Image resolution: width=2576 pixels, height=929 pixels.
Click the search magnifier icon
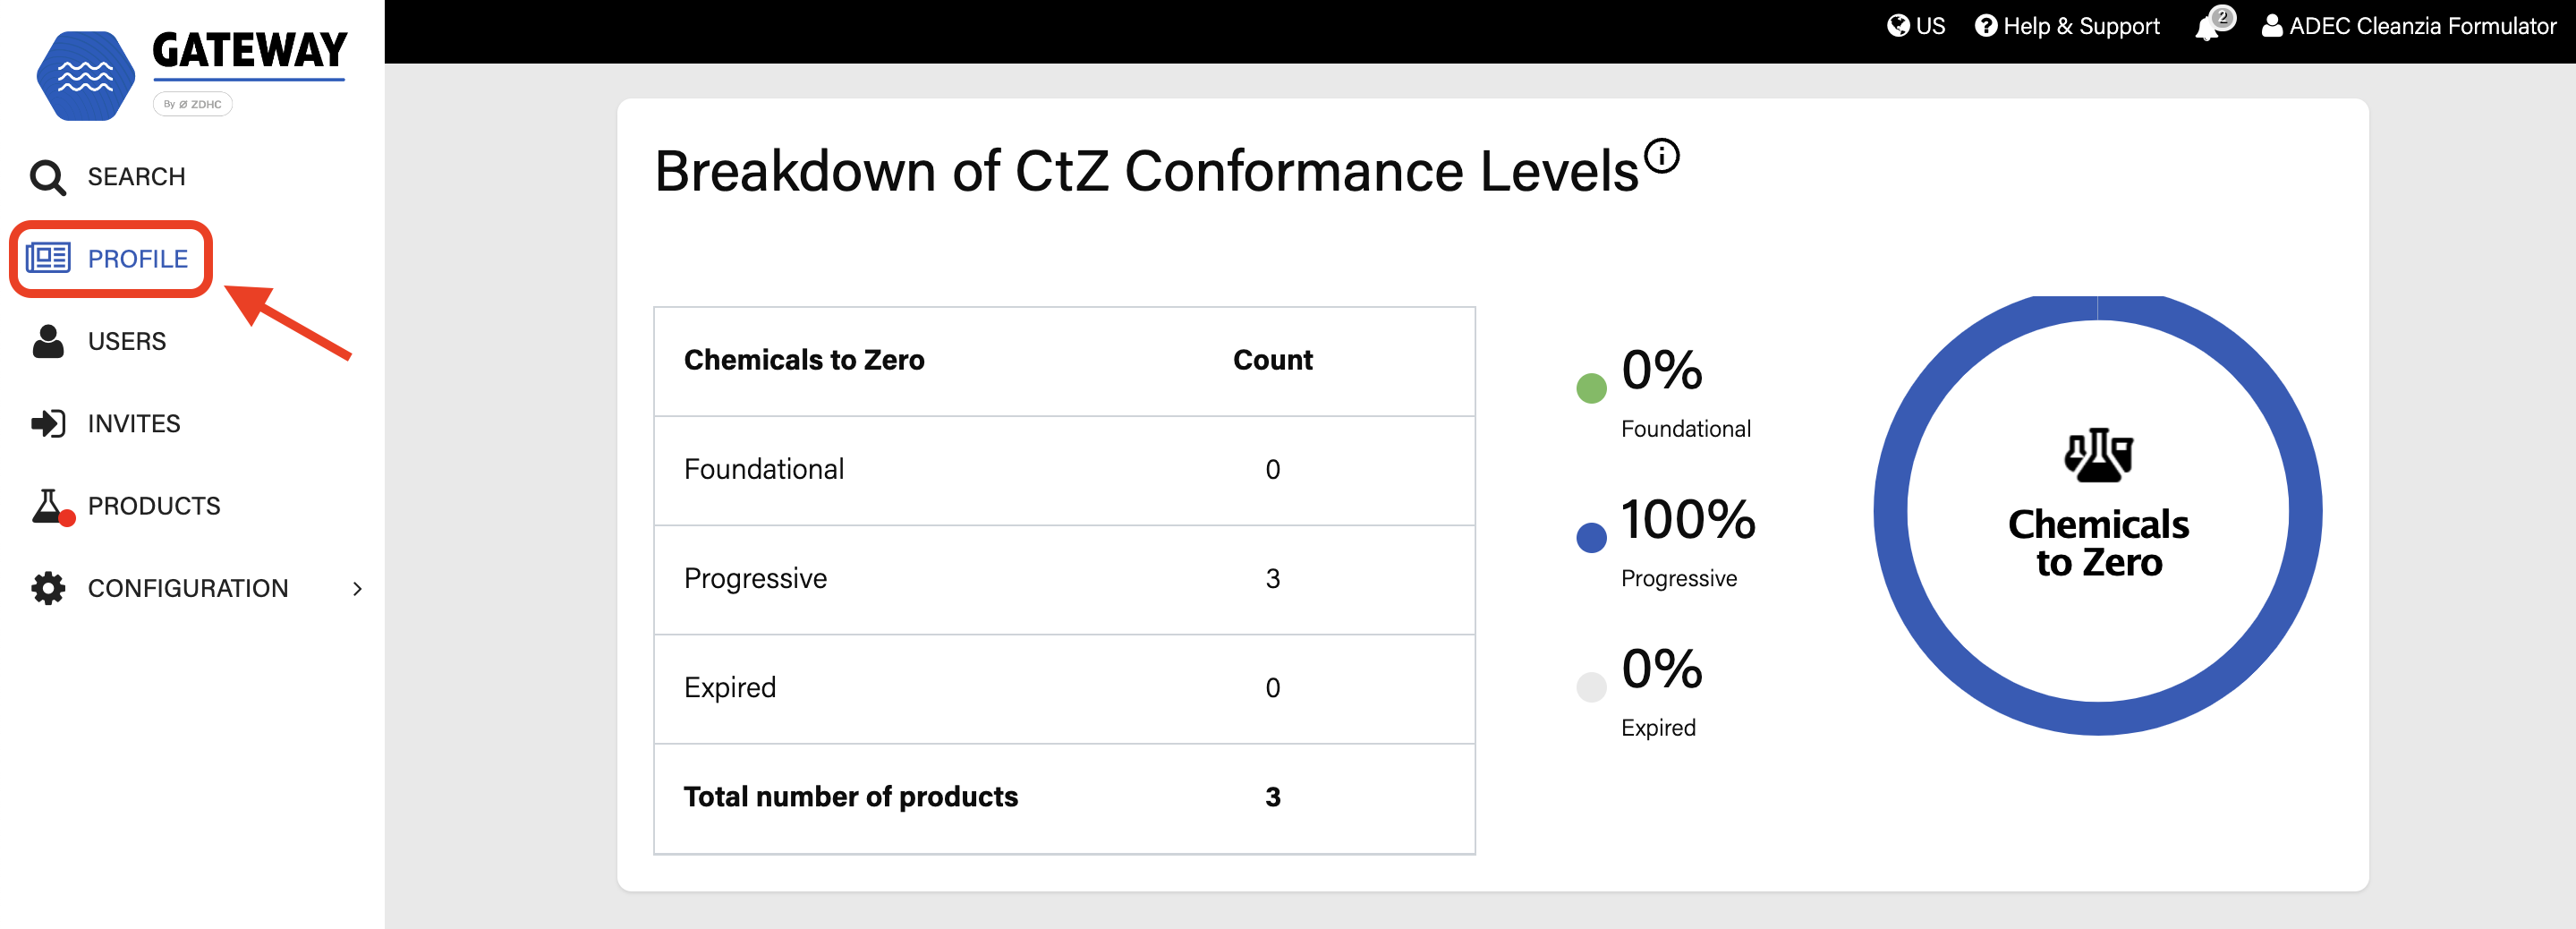coord(47,177)
